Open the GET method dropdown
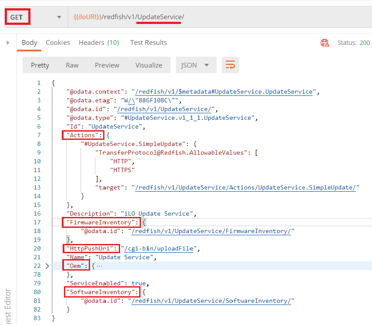Viewport: 372px width, 325px height. (x=59, y=17)
